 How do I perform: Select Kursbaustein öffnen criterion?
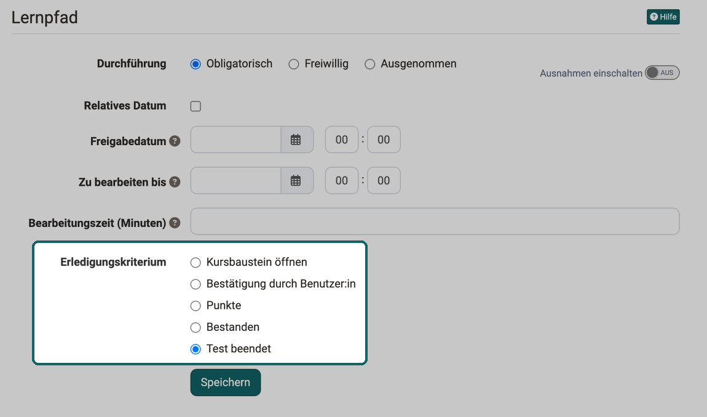(196, 263)
